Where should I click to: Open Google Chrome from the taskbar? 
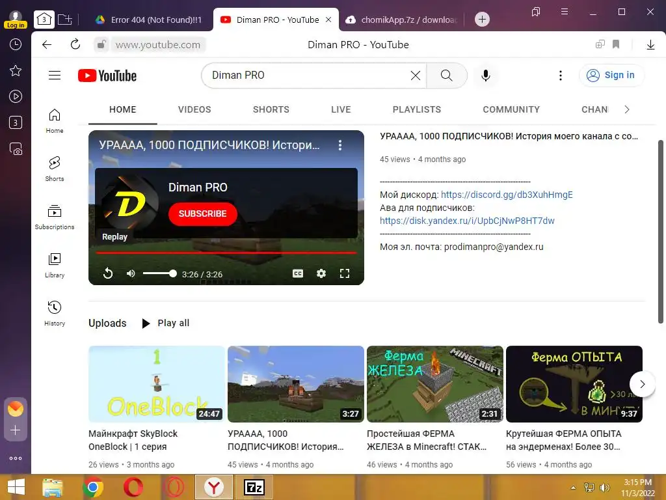(x=93, y=487)
